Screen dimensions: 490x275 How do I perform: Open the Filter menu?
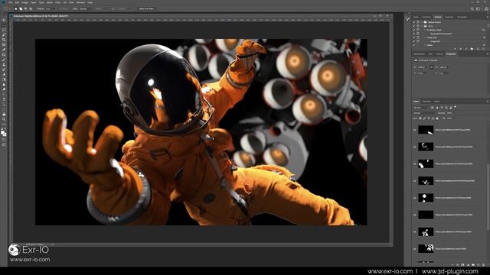coord(58,2)
